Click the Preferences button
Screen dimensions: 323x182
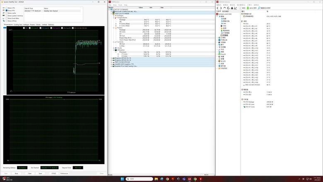[x=64, y=173]
